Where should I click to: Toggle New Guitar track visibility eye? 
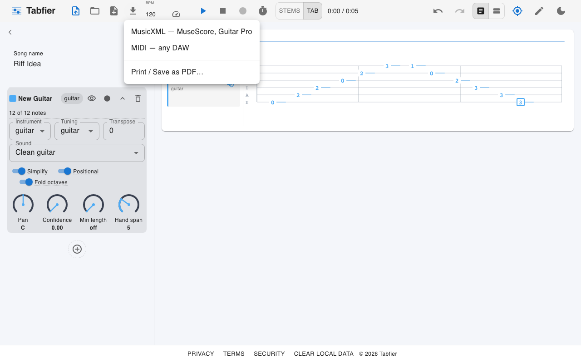tap(92, 98)
